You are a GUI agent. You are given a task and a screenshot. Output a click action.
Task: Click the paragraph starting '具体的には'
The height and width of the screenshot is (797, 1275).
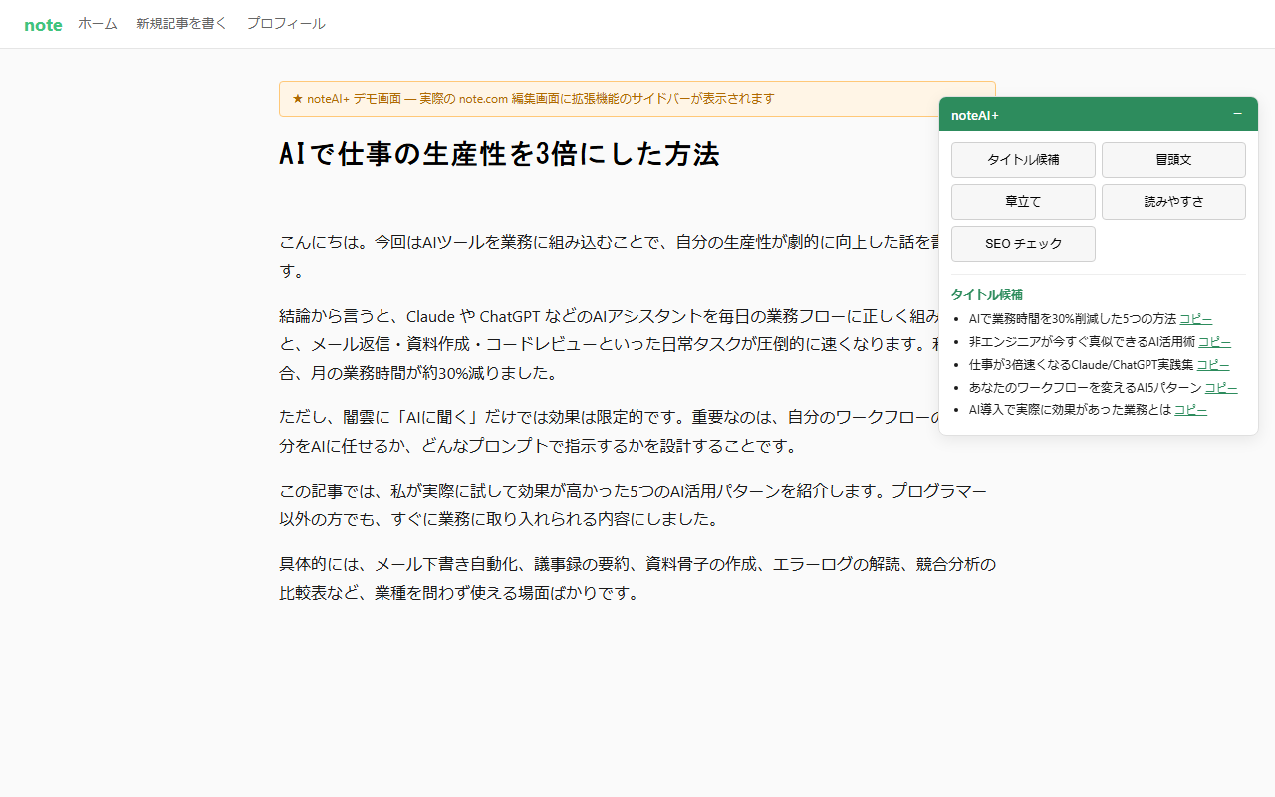pos(637,579)
